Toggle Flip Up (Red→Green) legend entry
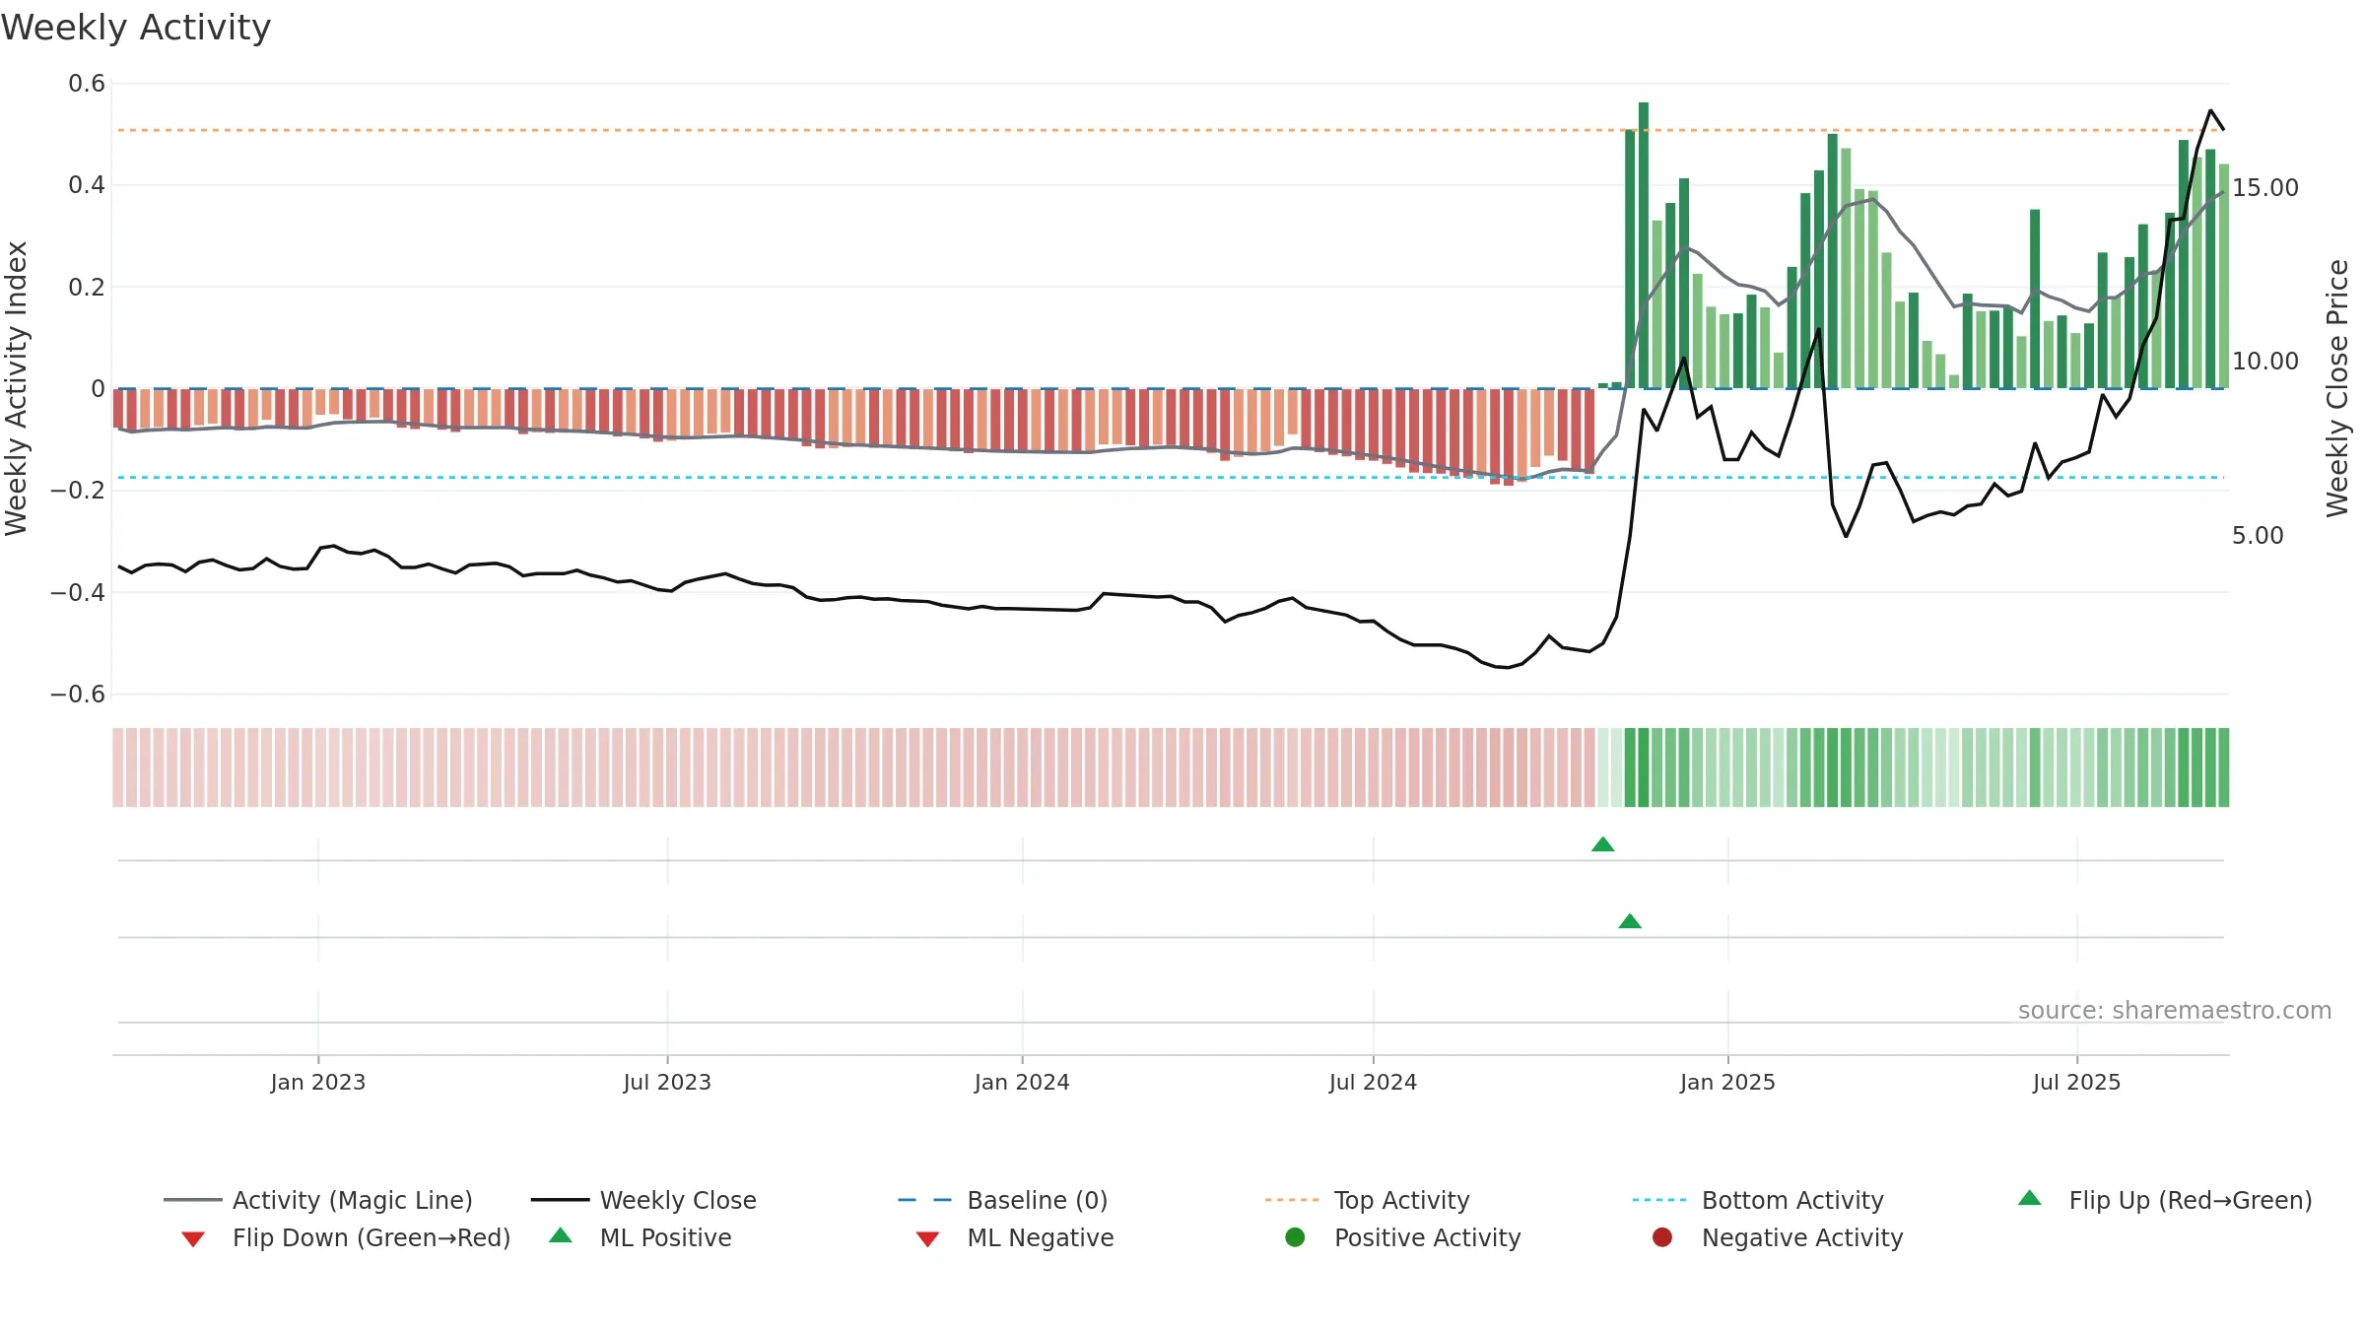 point(2165,1200)
